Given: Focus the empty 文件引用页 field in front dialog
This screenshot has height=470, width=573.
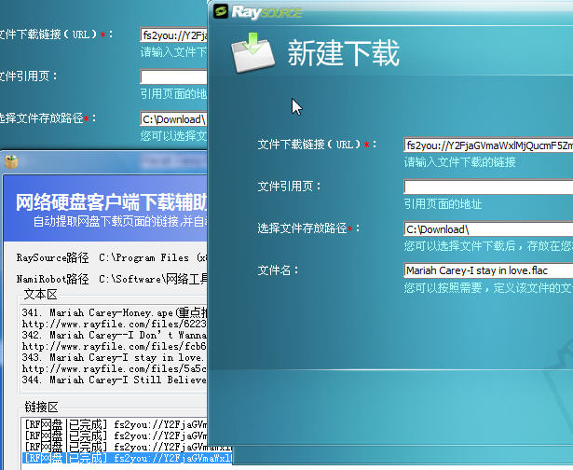Looking at the screenshot, I should [x=488, y=187].
